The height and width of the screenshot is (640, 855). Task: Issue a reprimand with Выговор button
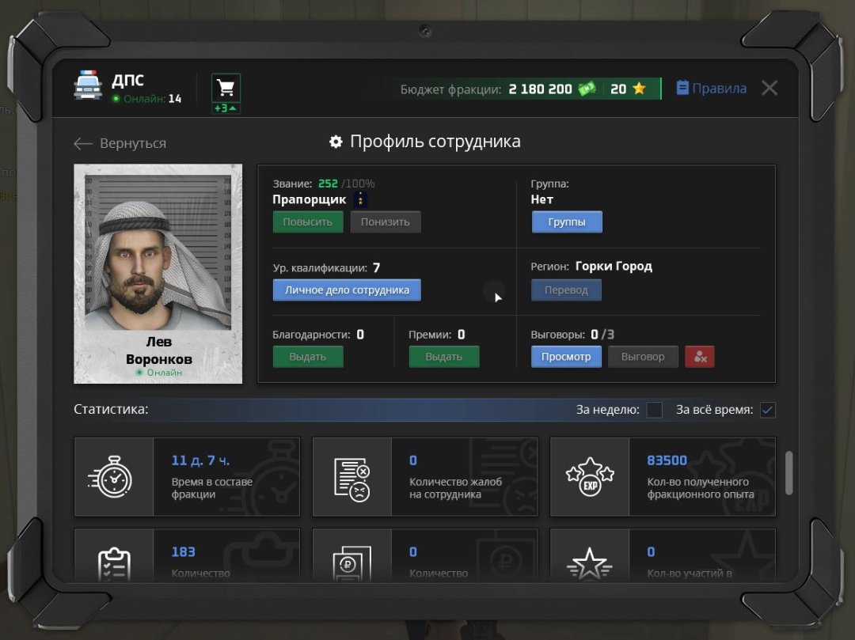coord(644,357)
